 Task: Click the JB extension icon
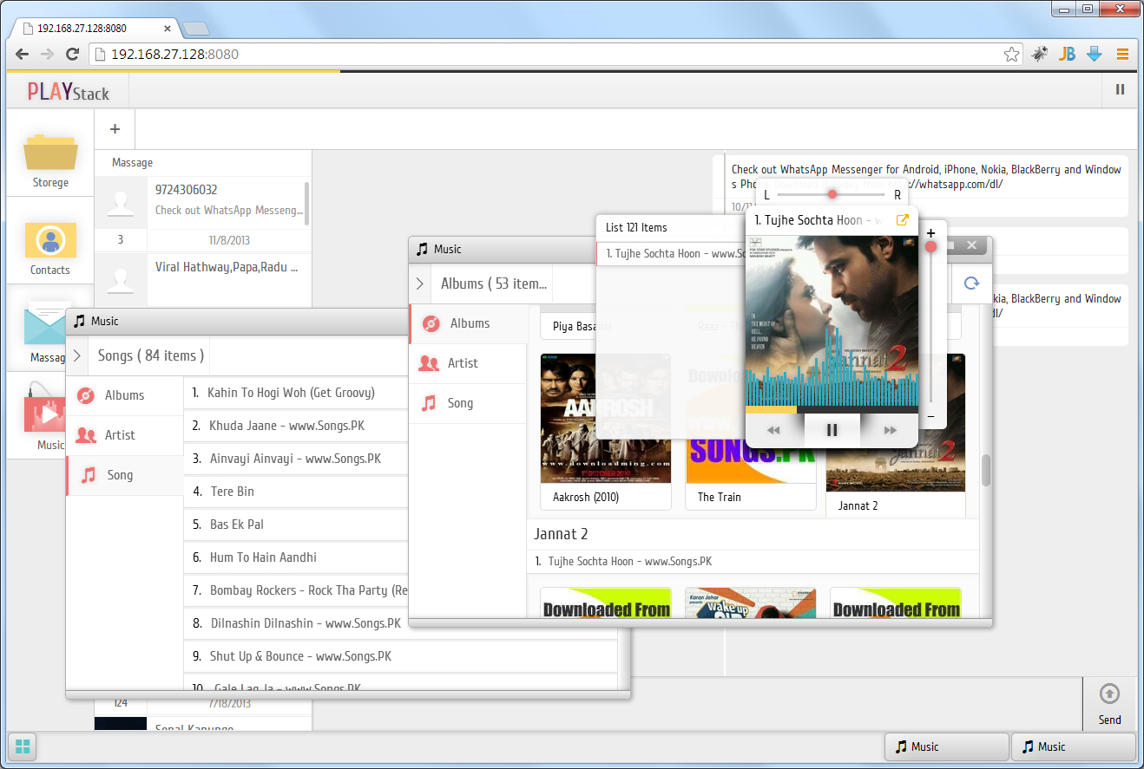(x=1067, y=54)
